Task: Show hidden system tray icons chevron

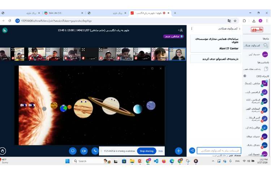Action: click(x=213, y=161)
